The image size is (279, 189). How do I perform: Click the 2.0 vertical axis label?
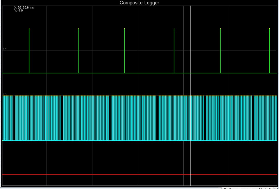(4, 50)
